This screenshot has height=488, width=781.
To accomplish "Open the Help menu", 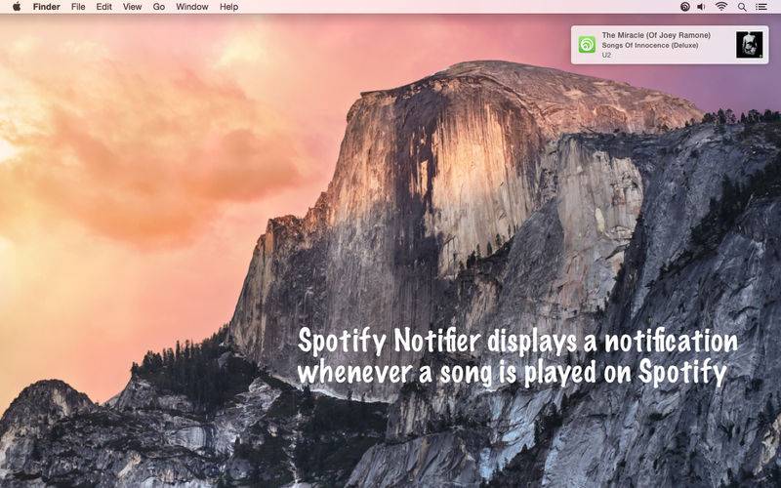I will pyautogui.click(x=228, y=7).
